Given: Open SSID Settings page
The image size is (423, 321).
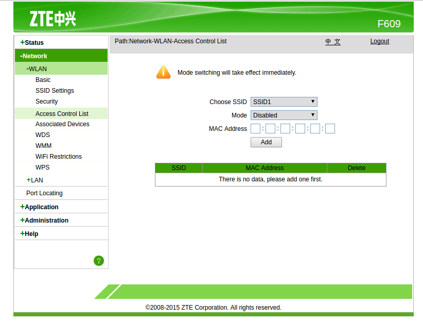Looking at the screenshot, I should 55,91.
